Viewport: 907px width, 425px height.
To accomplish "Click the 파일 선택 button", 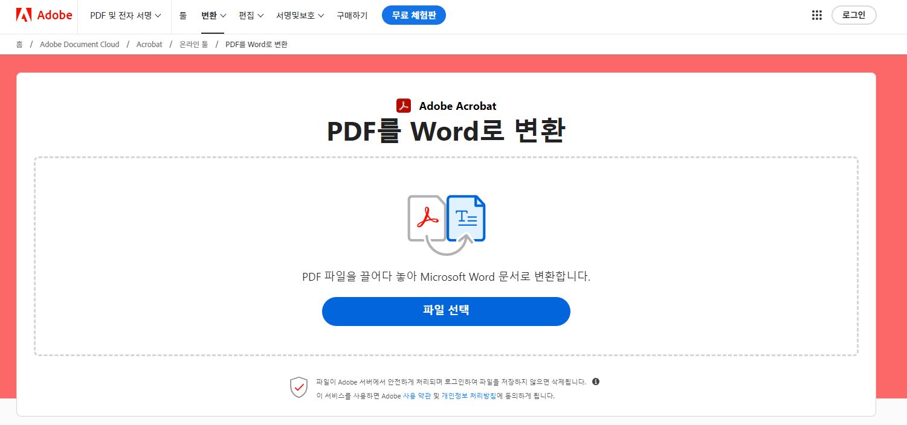I will [446, 311].
